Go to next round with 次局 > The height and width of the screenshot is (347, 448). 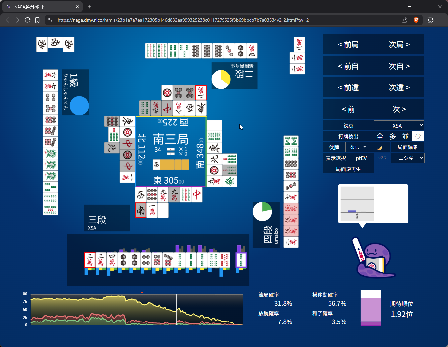pos(399,45)
